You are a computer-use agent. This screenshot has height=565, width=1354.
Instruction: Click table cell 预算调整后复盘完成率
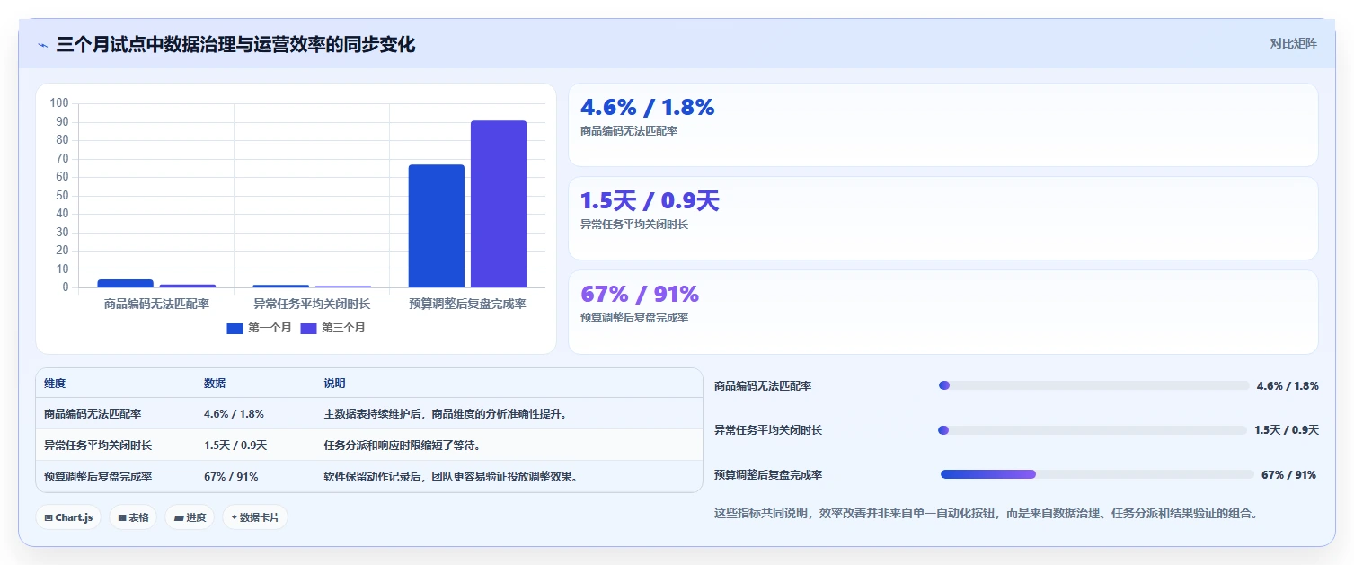98,477
